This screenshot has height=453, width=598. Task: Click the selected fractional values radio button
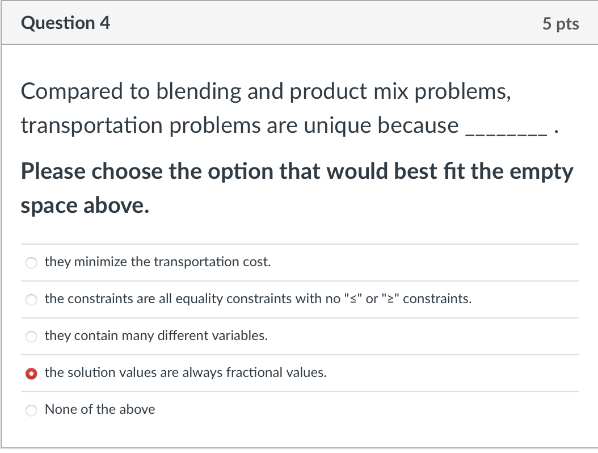tap(31, 373)
